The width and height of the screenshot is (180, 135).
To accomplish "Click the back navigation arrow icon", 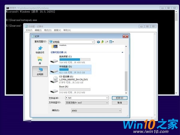I will tap(98, 42).
